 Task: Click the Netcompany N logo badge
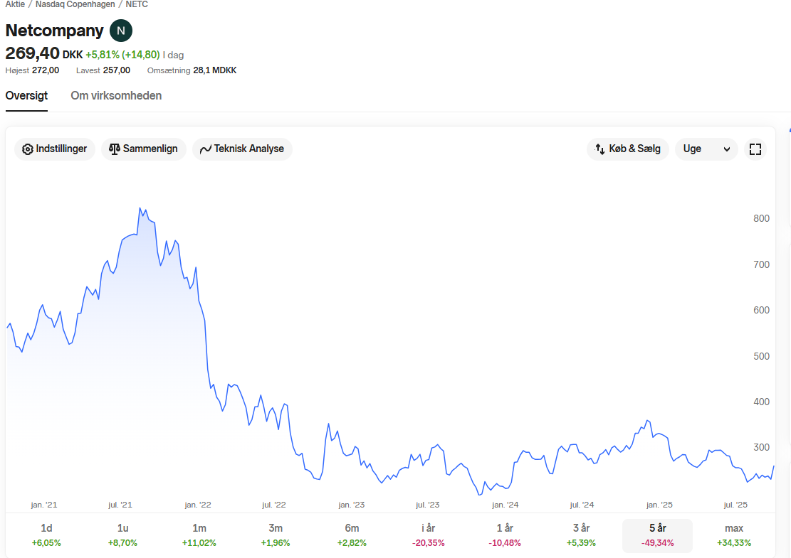point(121,31)
